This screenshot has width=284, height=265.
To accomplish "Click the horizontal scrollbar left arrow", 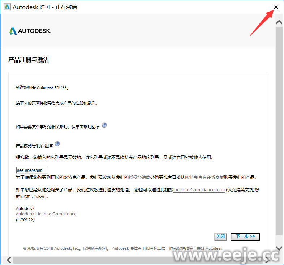I will pyautogui.click(x=9, y=260).
